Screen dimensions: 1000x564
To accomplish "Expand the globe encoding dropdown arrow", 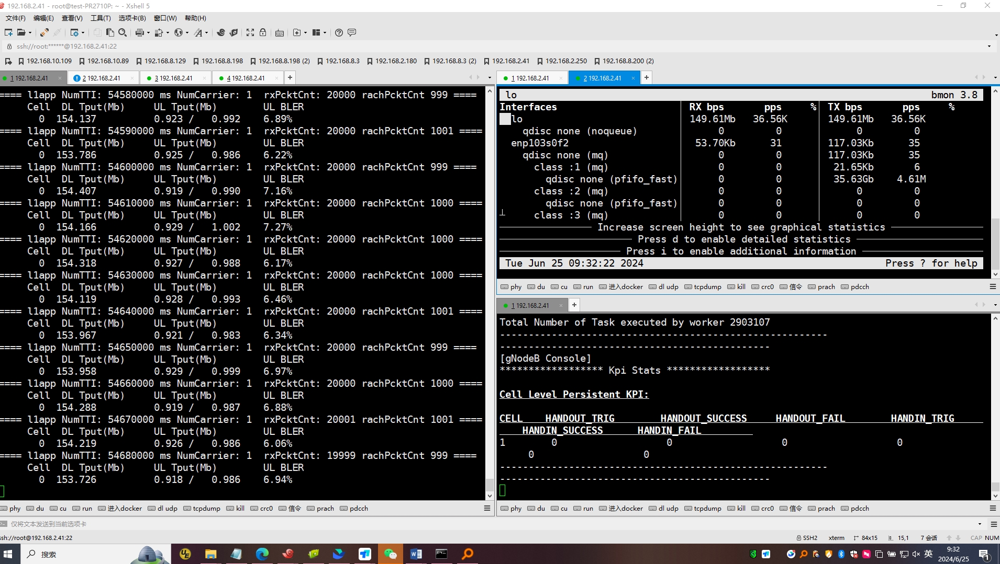I will [x=187, y=32].
